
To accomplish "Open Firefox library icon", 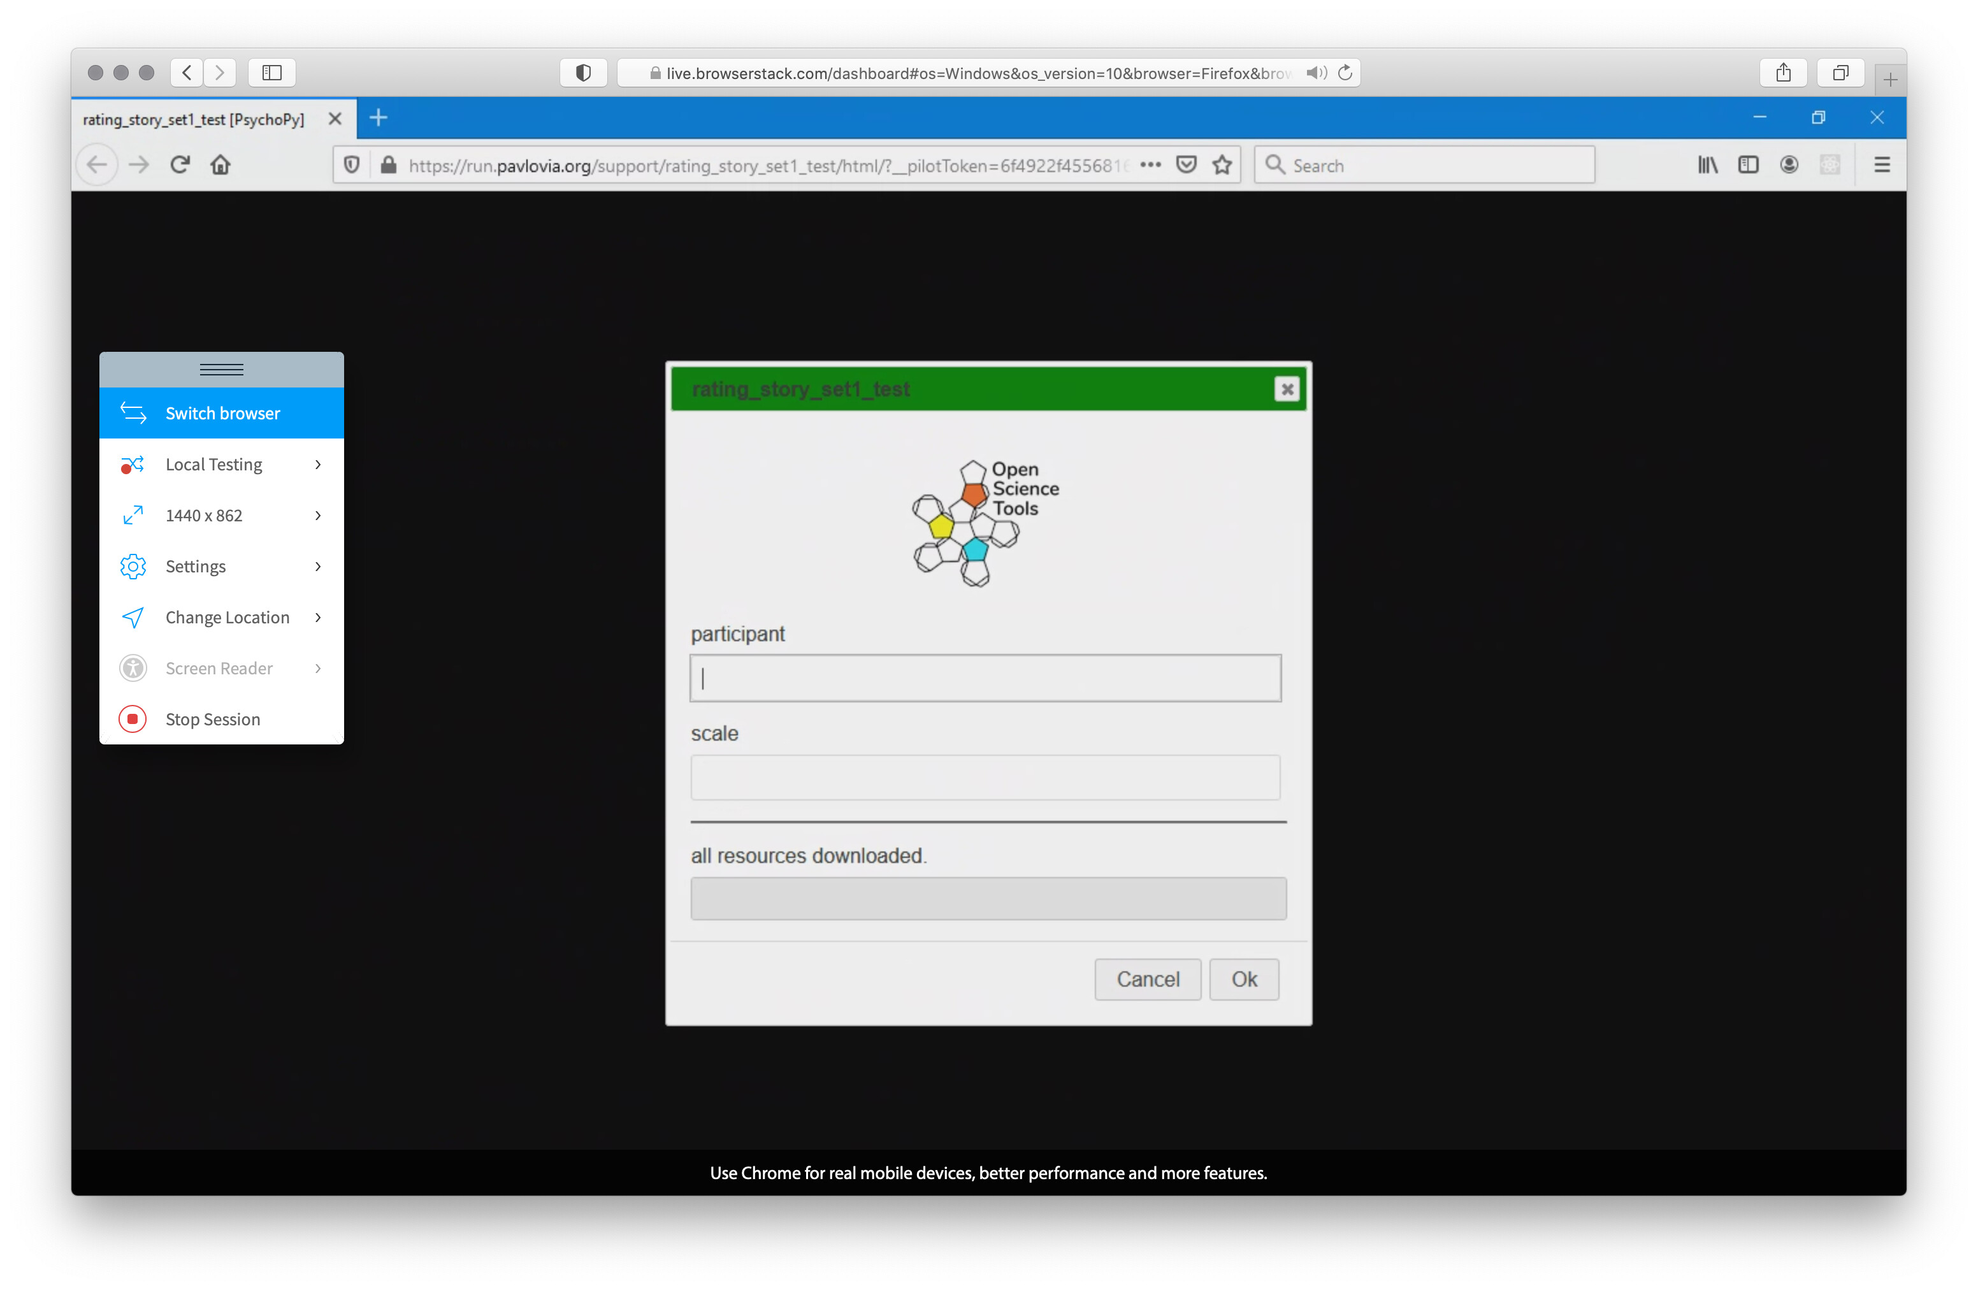I will point(1707,164).
